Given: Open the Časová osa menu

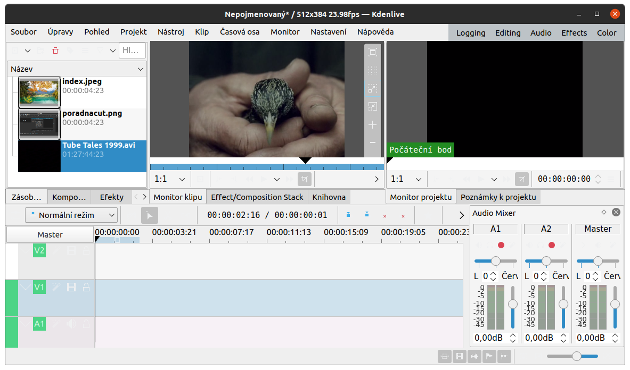Looking at the screenshot, I should point(240,32).
